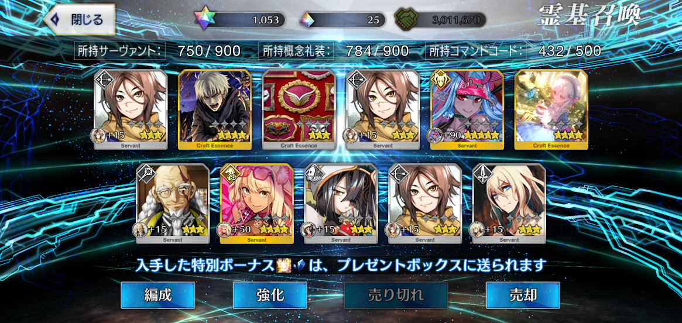
Task: Tap the rainbow Saint Quartz star icon
Action: tap(203, 19)
